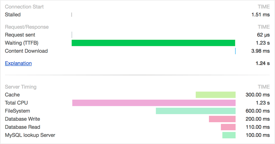
Task: Click the green Waiting (TTFB) timing bar
Action: click(153, 43)
